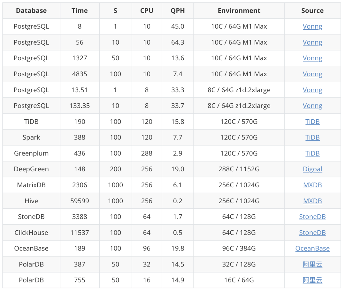The height and width of the screenshot is (291, 345).
Task: Select the Hive time value 59599
Action: pos(80,201)
